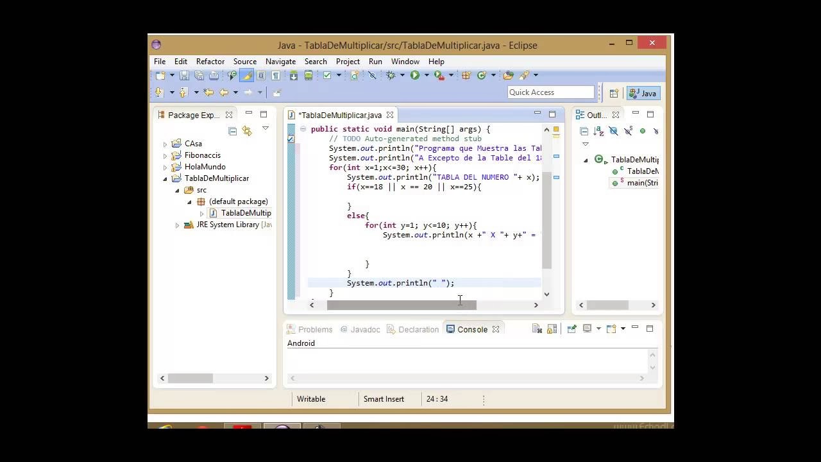
Task: Open the File menu
Action: (x=160, y=62)
